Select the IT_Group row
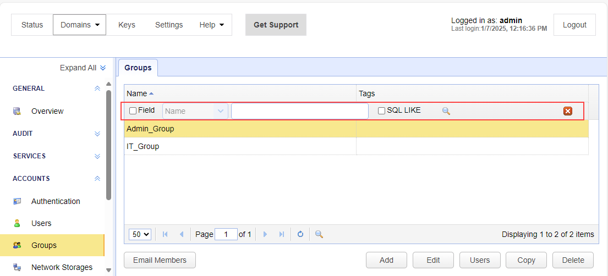Viewport: 608px width, 276px height. click(x=240, y=146)
